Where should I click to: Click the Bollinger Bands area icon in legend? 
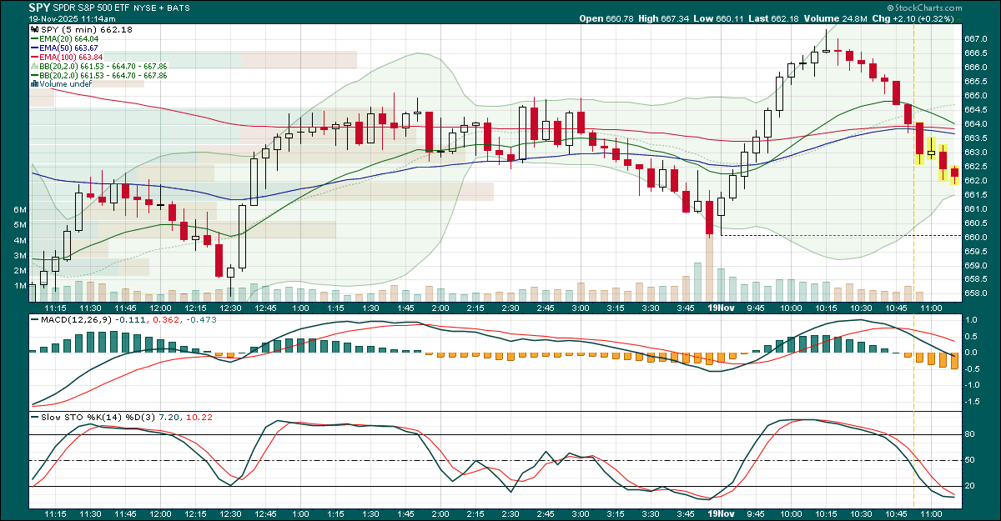[33, 66]
